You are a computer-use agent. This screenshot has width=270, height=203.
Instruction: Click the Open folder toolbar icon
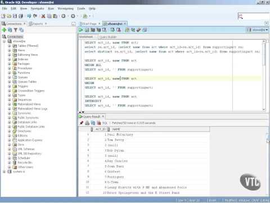click(x=9, y=16)
